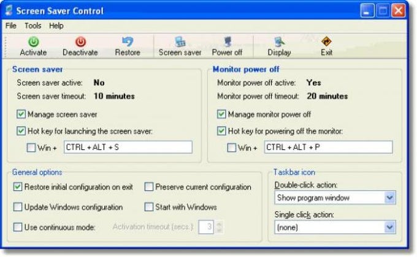Click the '10 minutes' screen saver timeout value
Viewport: 417px width, 257px height.
[114, 96]
